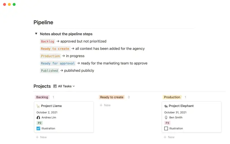Open the Project Elephant card title

181,106
